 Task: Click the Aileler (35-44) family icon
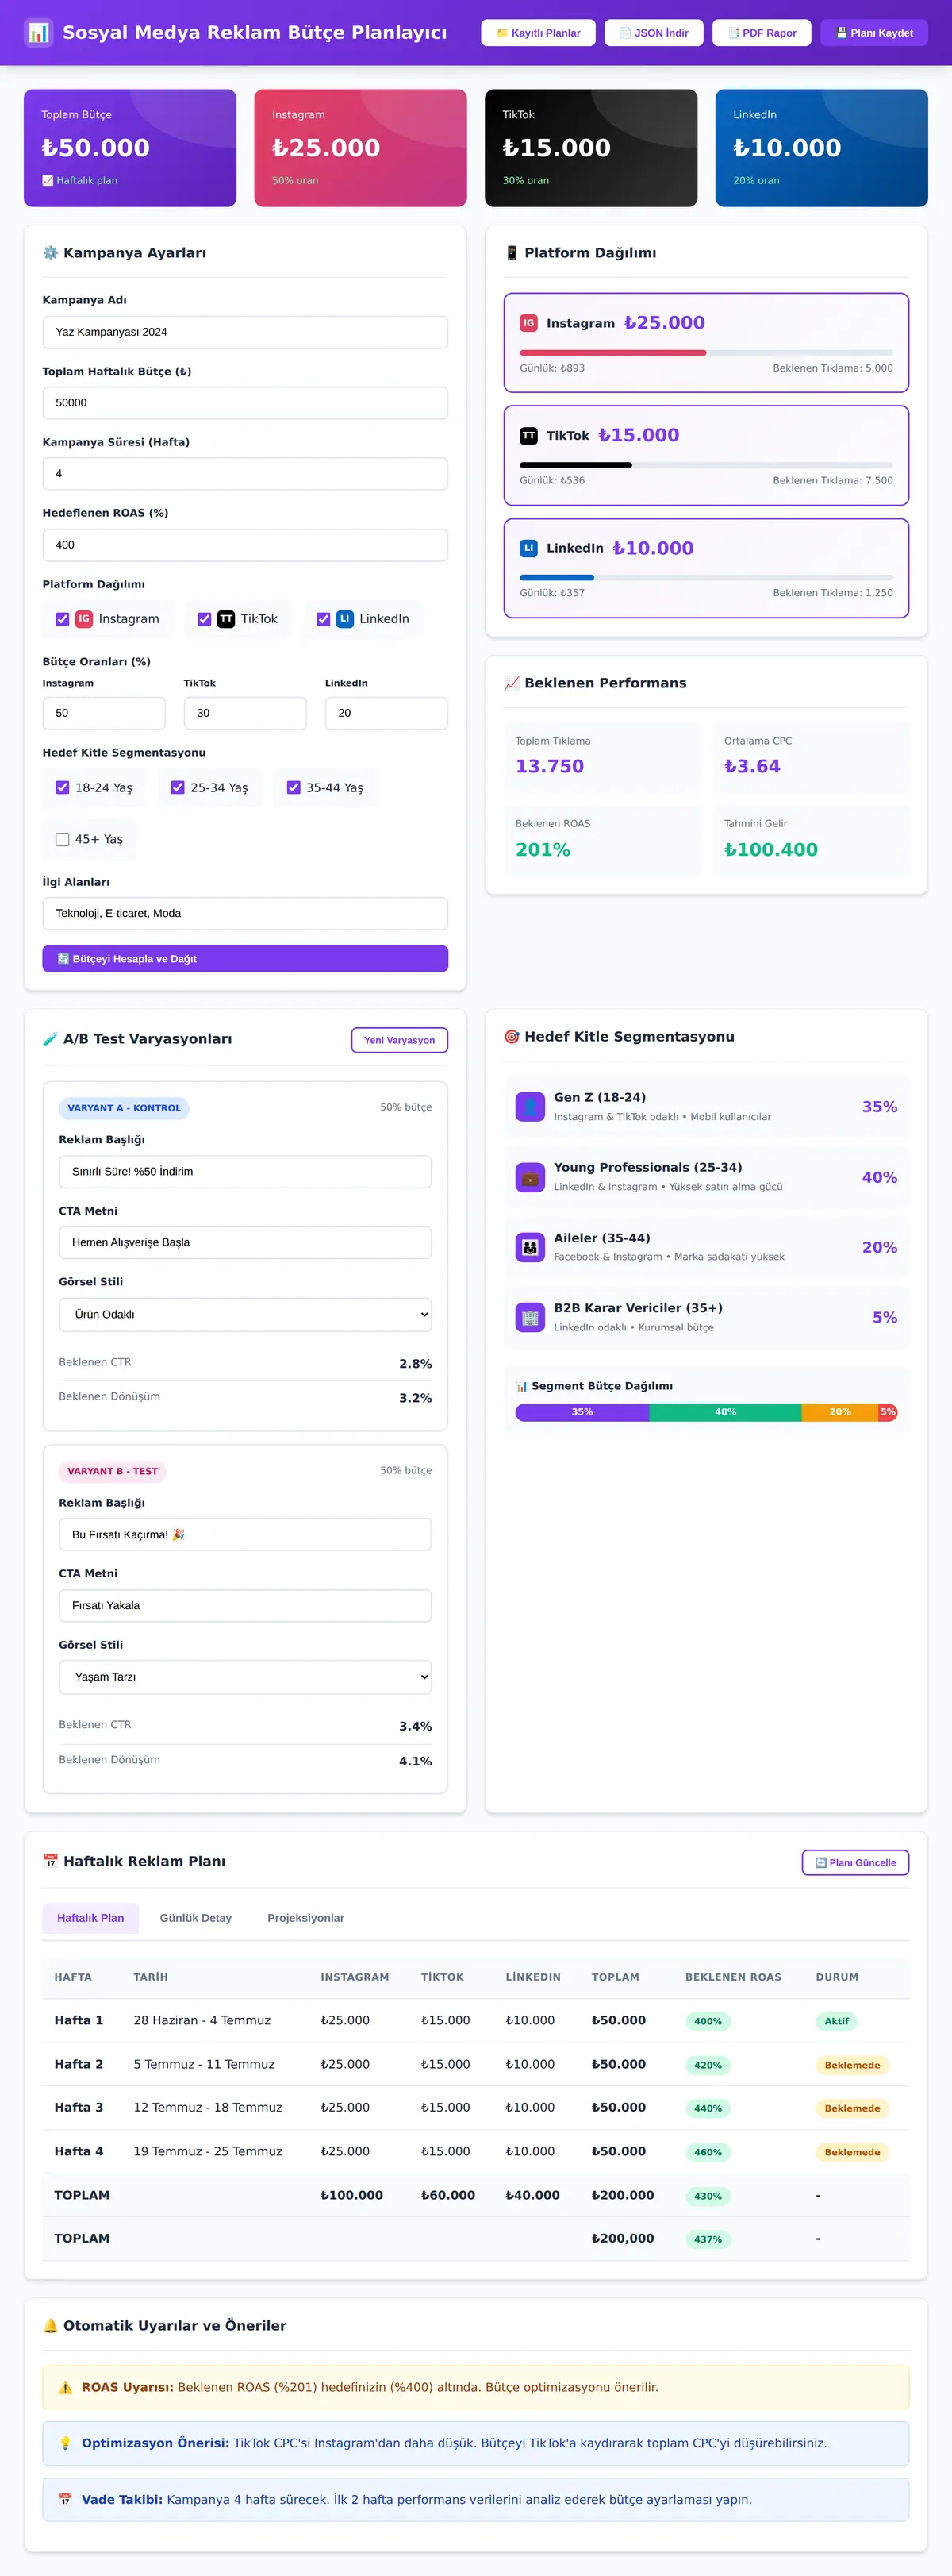click(531, 1247)
